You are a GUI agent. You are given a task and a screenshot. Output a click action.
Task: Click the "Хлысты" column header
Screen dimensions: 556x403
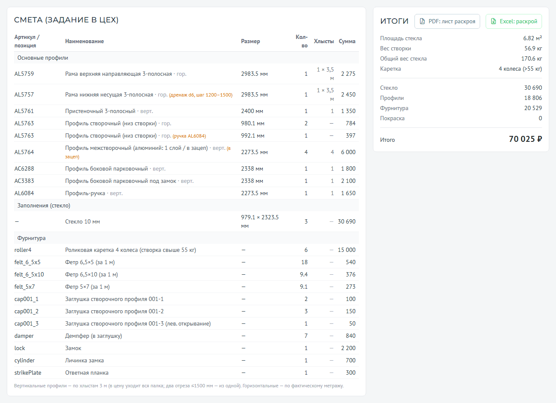[324, 41]
